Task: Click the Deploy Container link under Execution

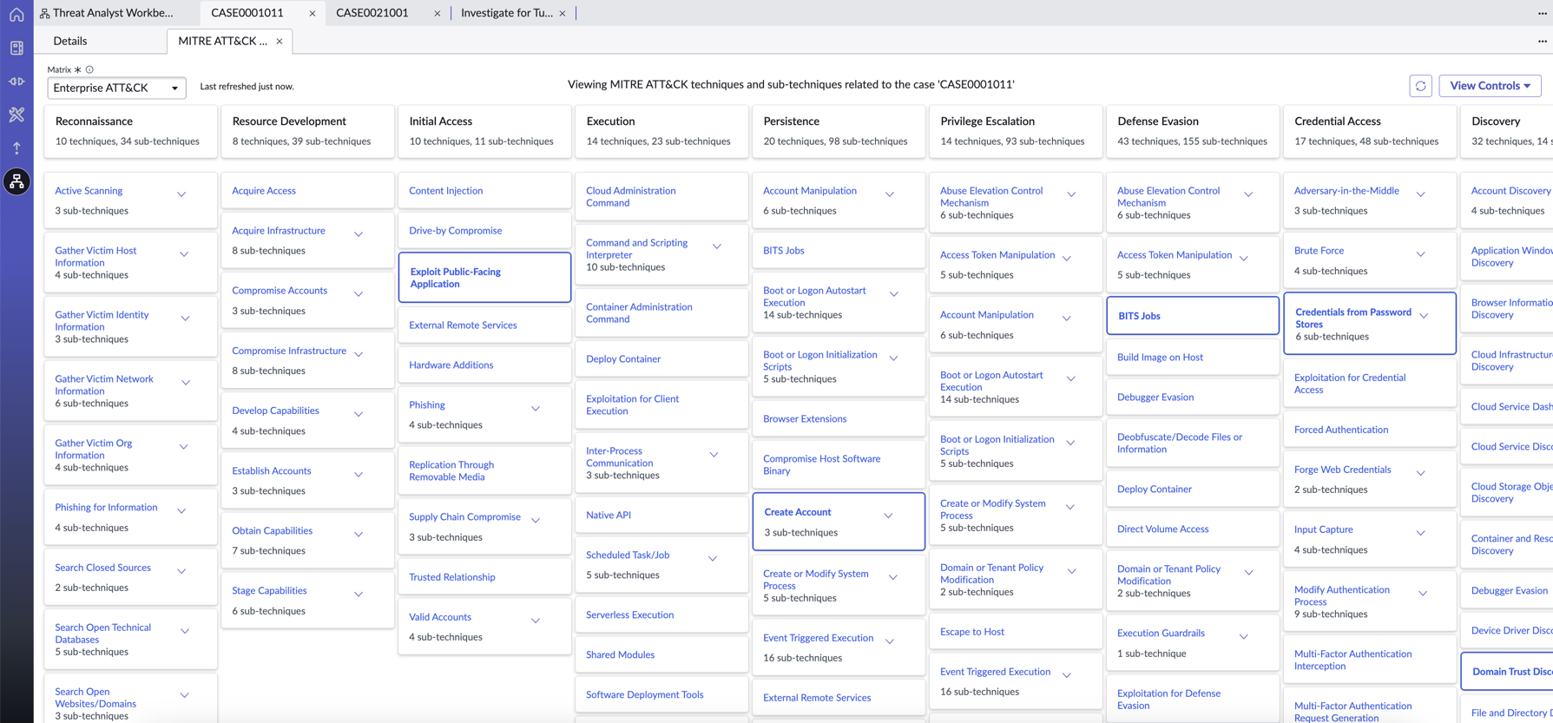Action: click(623, 359)
